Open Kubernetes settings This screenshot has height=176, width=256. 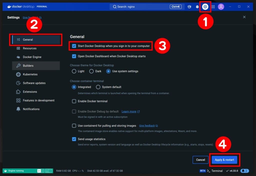point(36,74)
